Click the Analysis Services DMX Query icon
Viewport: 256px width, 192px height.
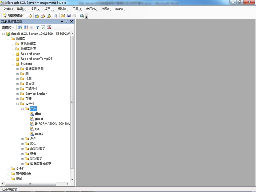point(43,15)
